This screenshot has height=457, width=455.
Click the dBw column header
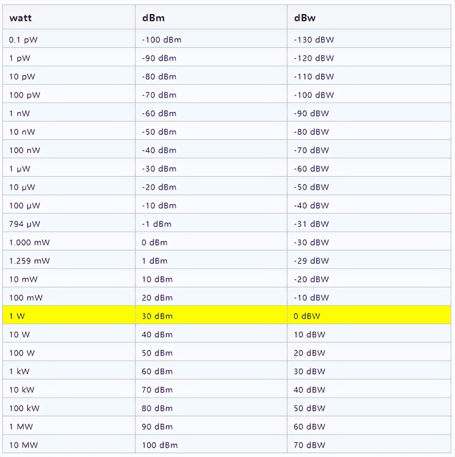pos(305,18)
